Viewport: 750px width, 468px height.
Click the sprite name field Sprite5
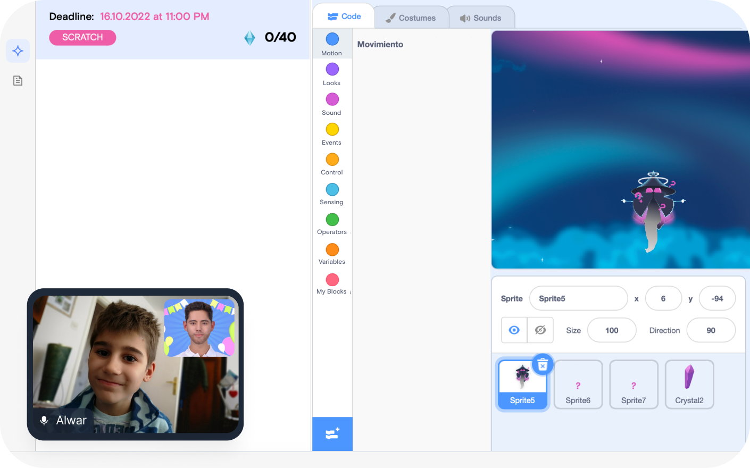point(578,298)
